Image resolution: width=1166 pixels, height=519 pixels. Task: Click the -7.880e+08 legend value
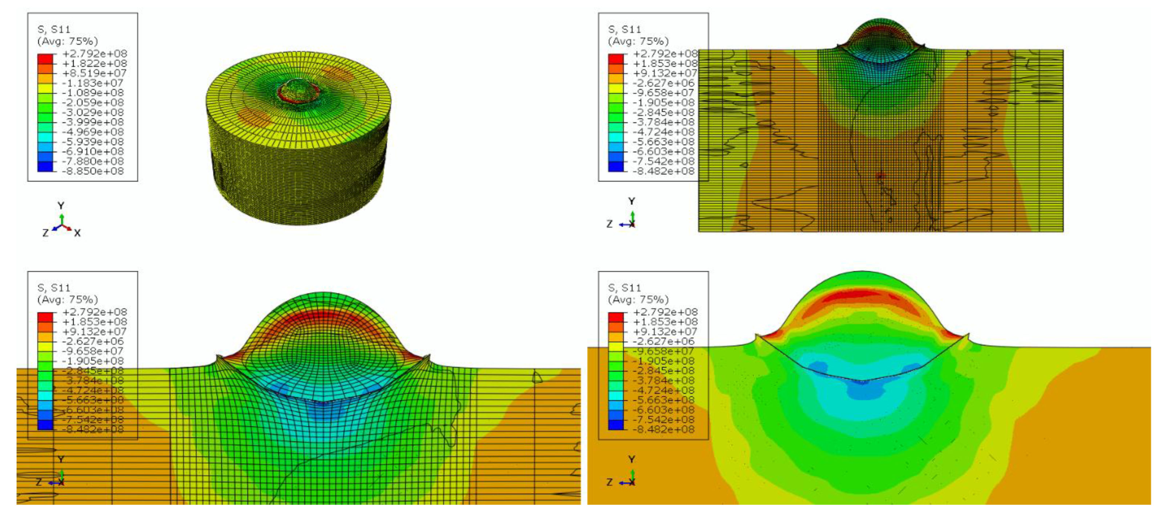pos(93,161)
